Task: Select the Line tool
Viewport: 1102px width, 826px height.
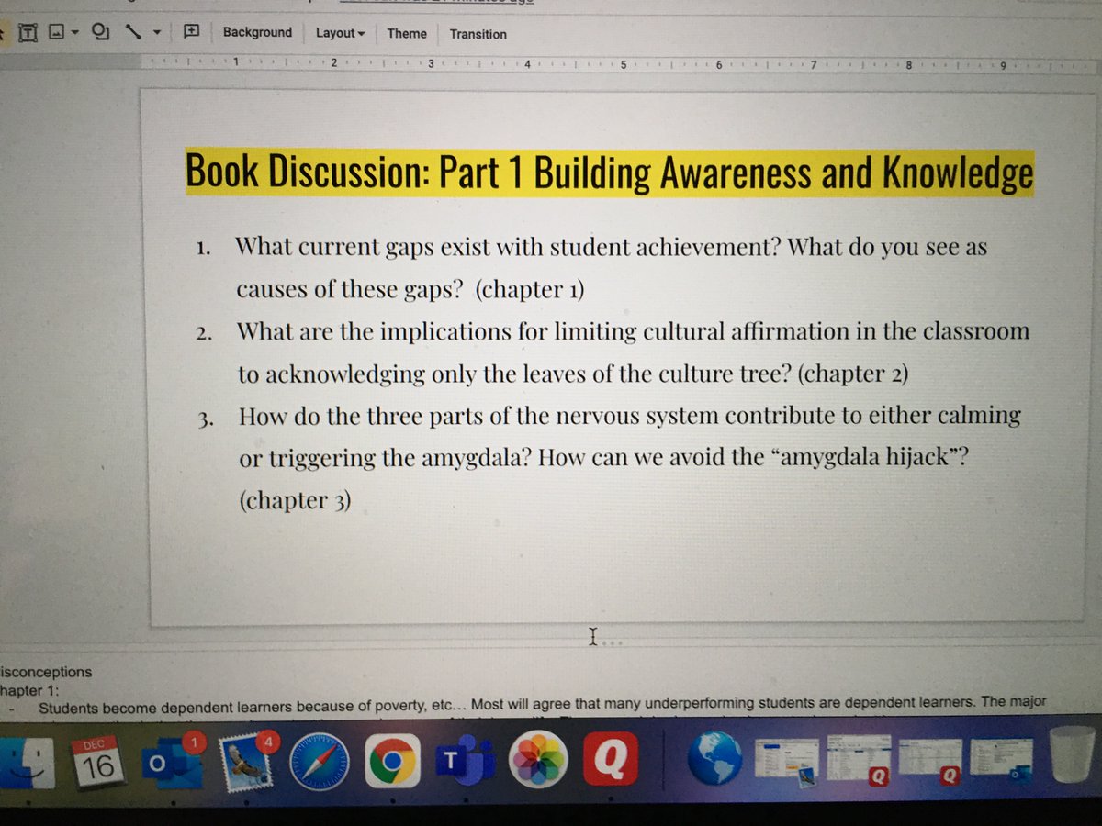Action: click(133, 33)
